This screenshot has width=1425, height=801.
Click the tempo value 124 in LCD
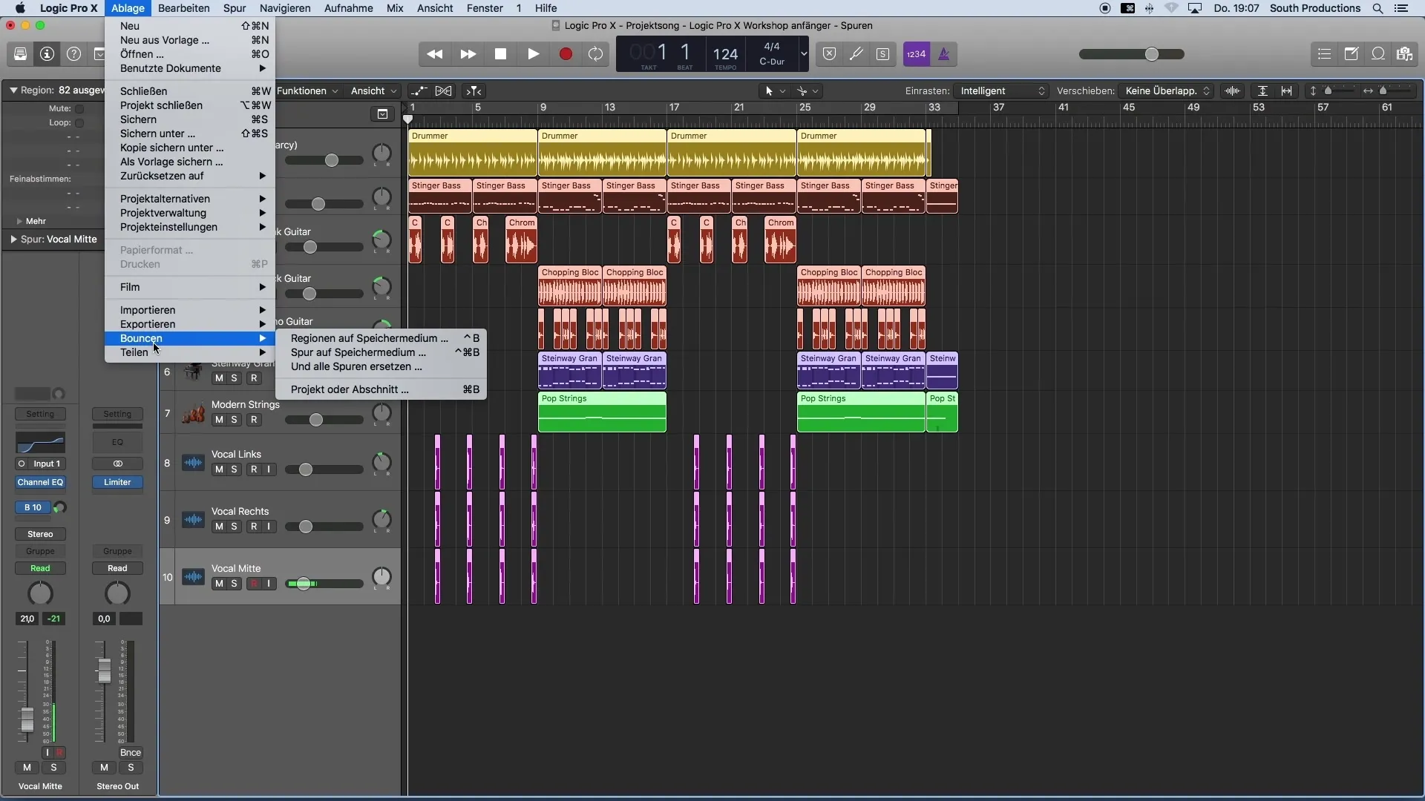click(x=725, y=54)
